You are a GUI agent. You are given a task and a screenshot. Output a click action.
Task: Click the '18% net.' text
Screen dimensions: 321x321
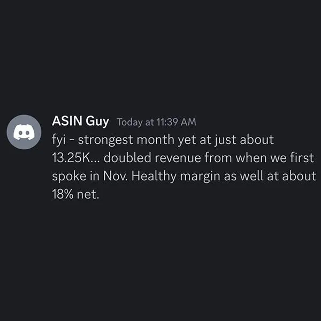[75, 195]
